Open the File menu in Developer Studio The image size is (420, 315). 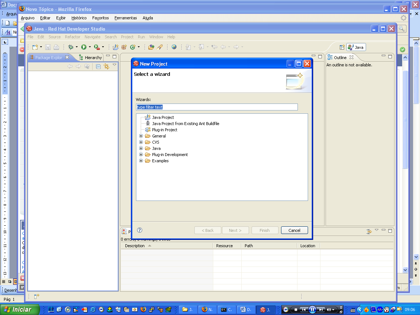click(x=30, y=37)
